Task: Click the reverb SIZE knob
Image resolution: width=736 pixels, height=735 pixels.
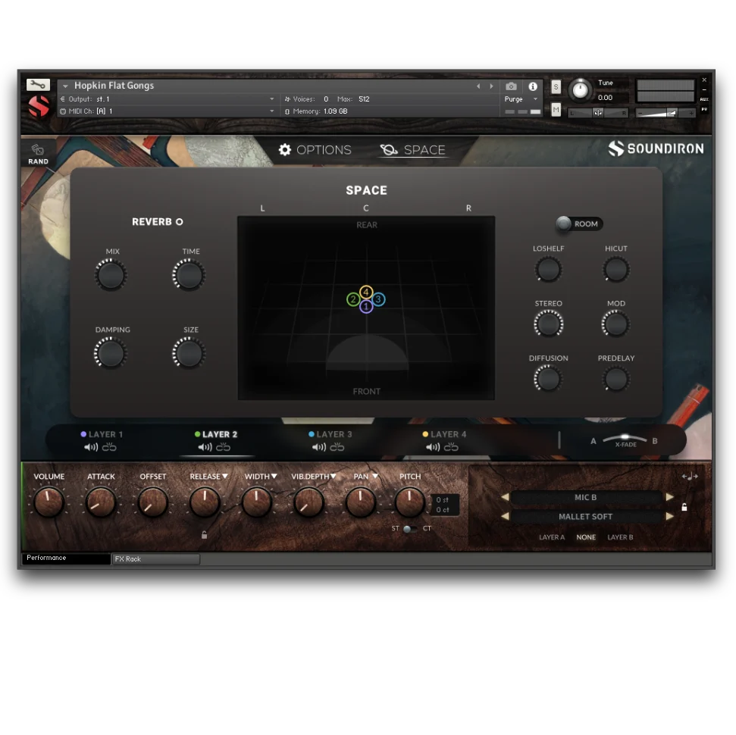Action: pos(189,353)
